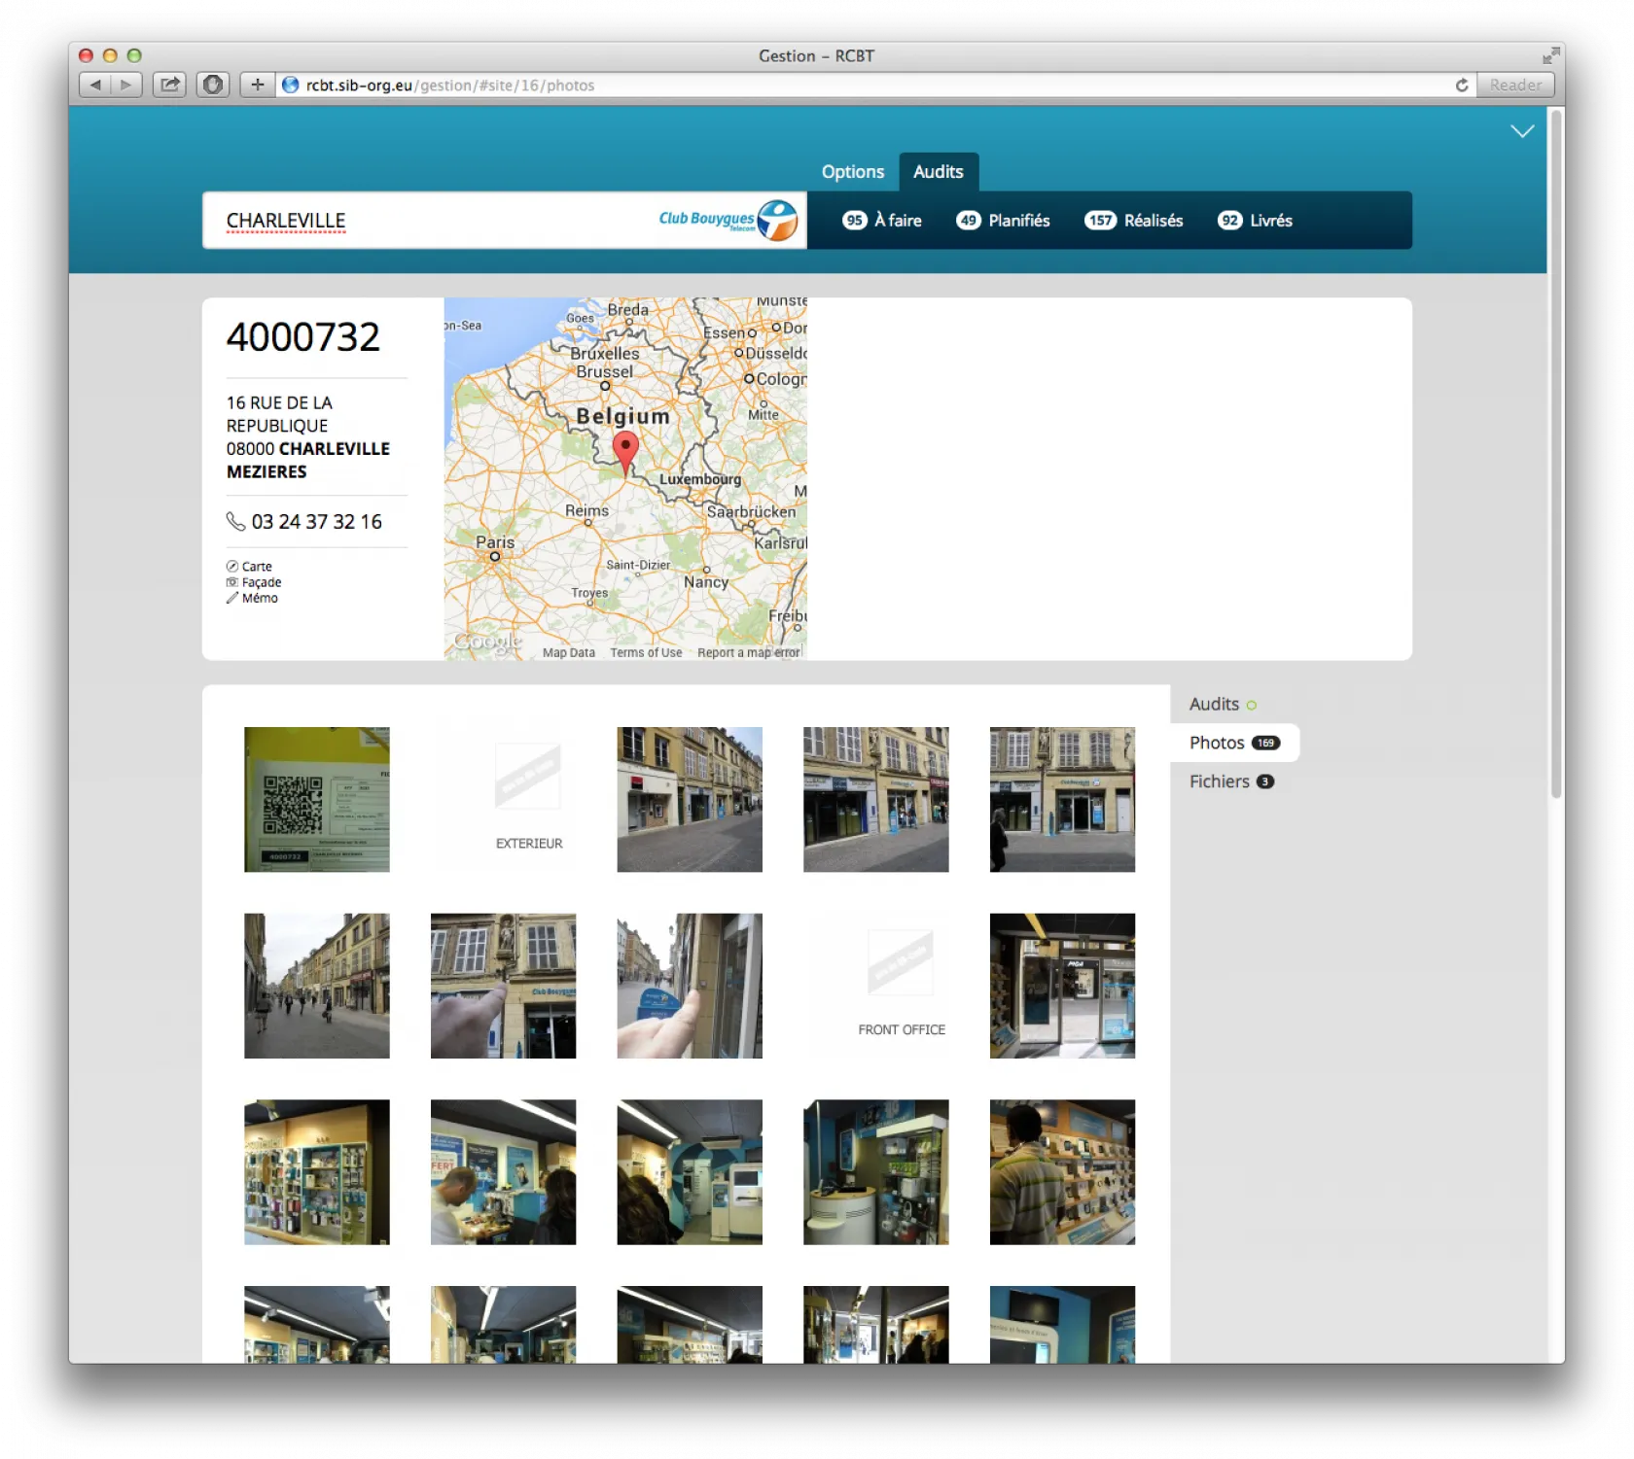Image resolution: width=1634 pixels, height=1459 pixels.
Task: Click the red map location pin
Action: 625,450
